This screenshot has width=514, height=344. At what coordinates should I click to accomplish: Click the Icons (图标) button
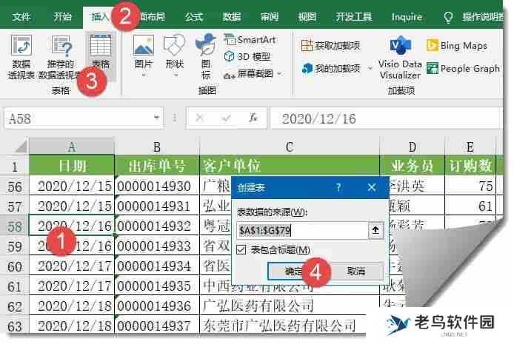click(x=206, y=56)
